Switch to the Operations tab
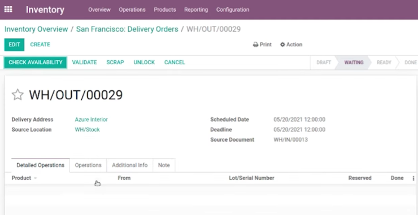This screenshot has height=215, width=418. [x=88, y=165]
